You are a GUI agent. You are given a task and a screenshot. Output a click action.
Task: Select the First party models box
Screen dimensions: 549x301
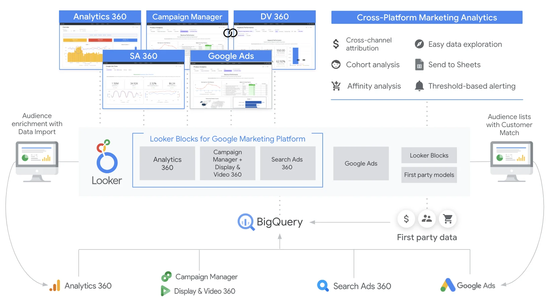coord(428,175)
